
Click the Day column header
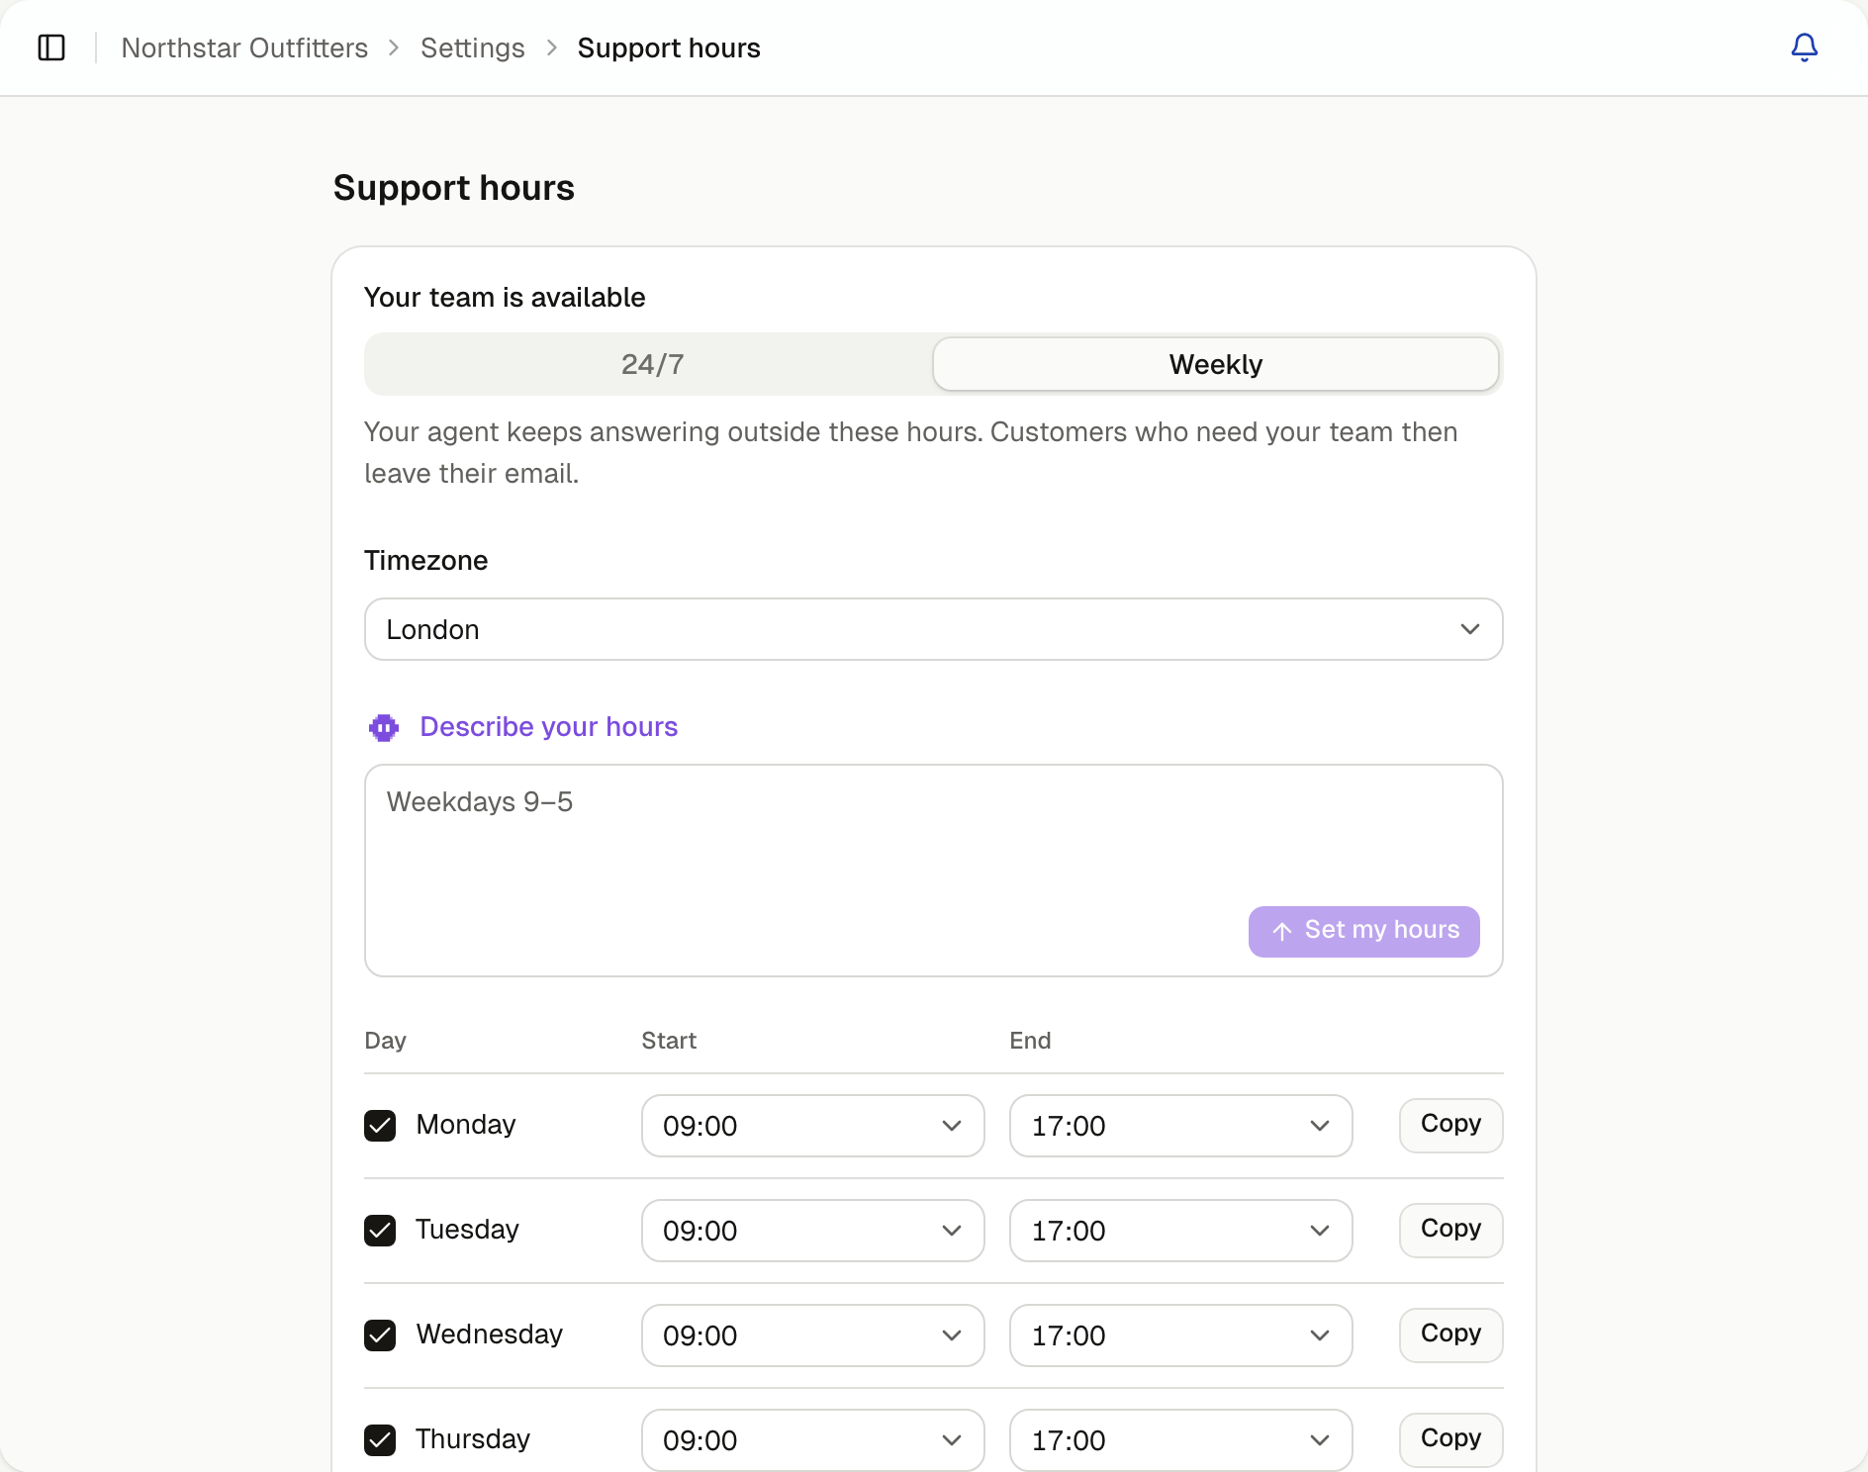pos(386,1041)
